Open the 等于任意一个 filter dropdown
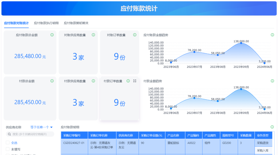 pos(41,127)
